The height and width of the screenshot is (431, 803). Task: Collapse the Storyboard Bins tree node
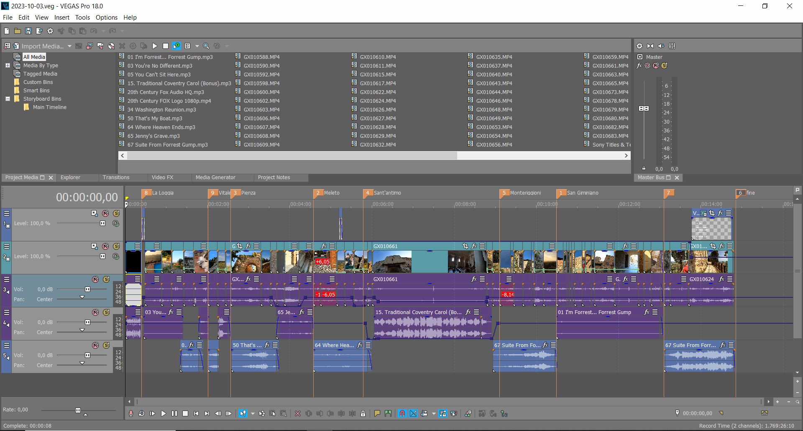tap(8, 99)
